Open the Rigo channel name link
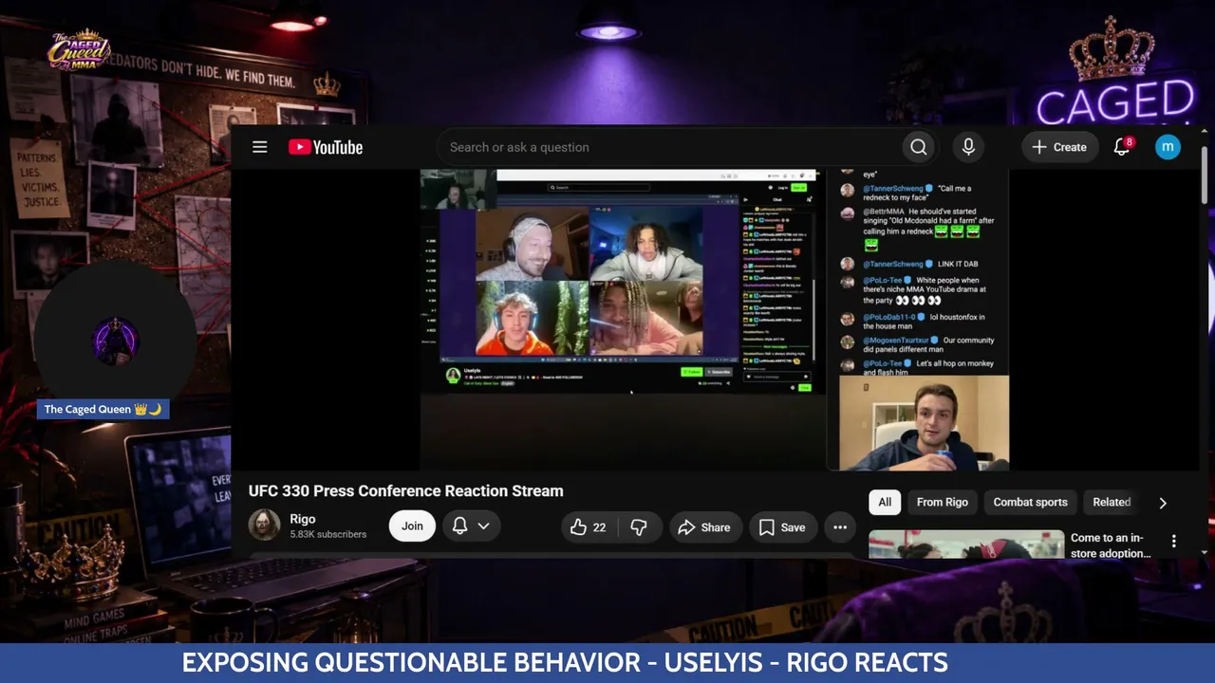The width and height of the screenshot is (1215, 683). click(x=303, y=519)
